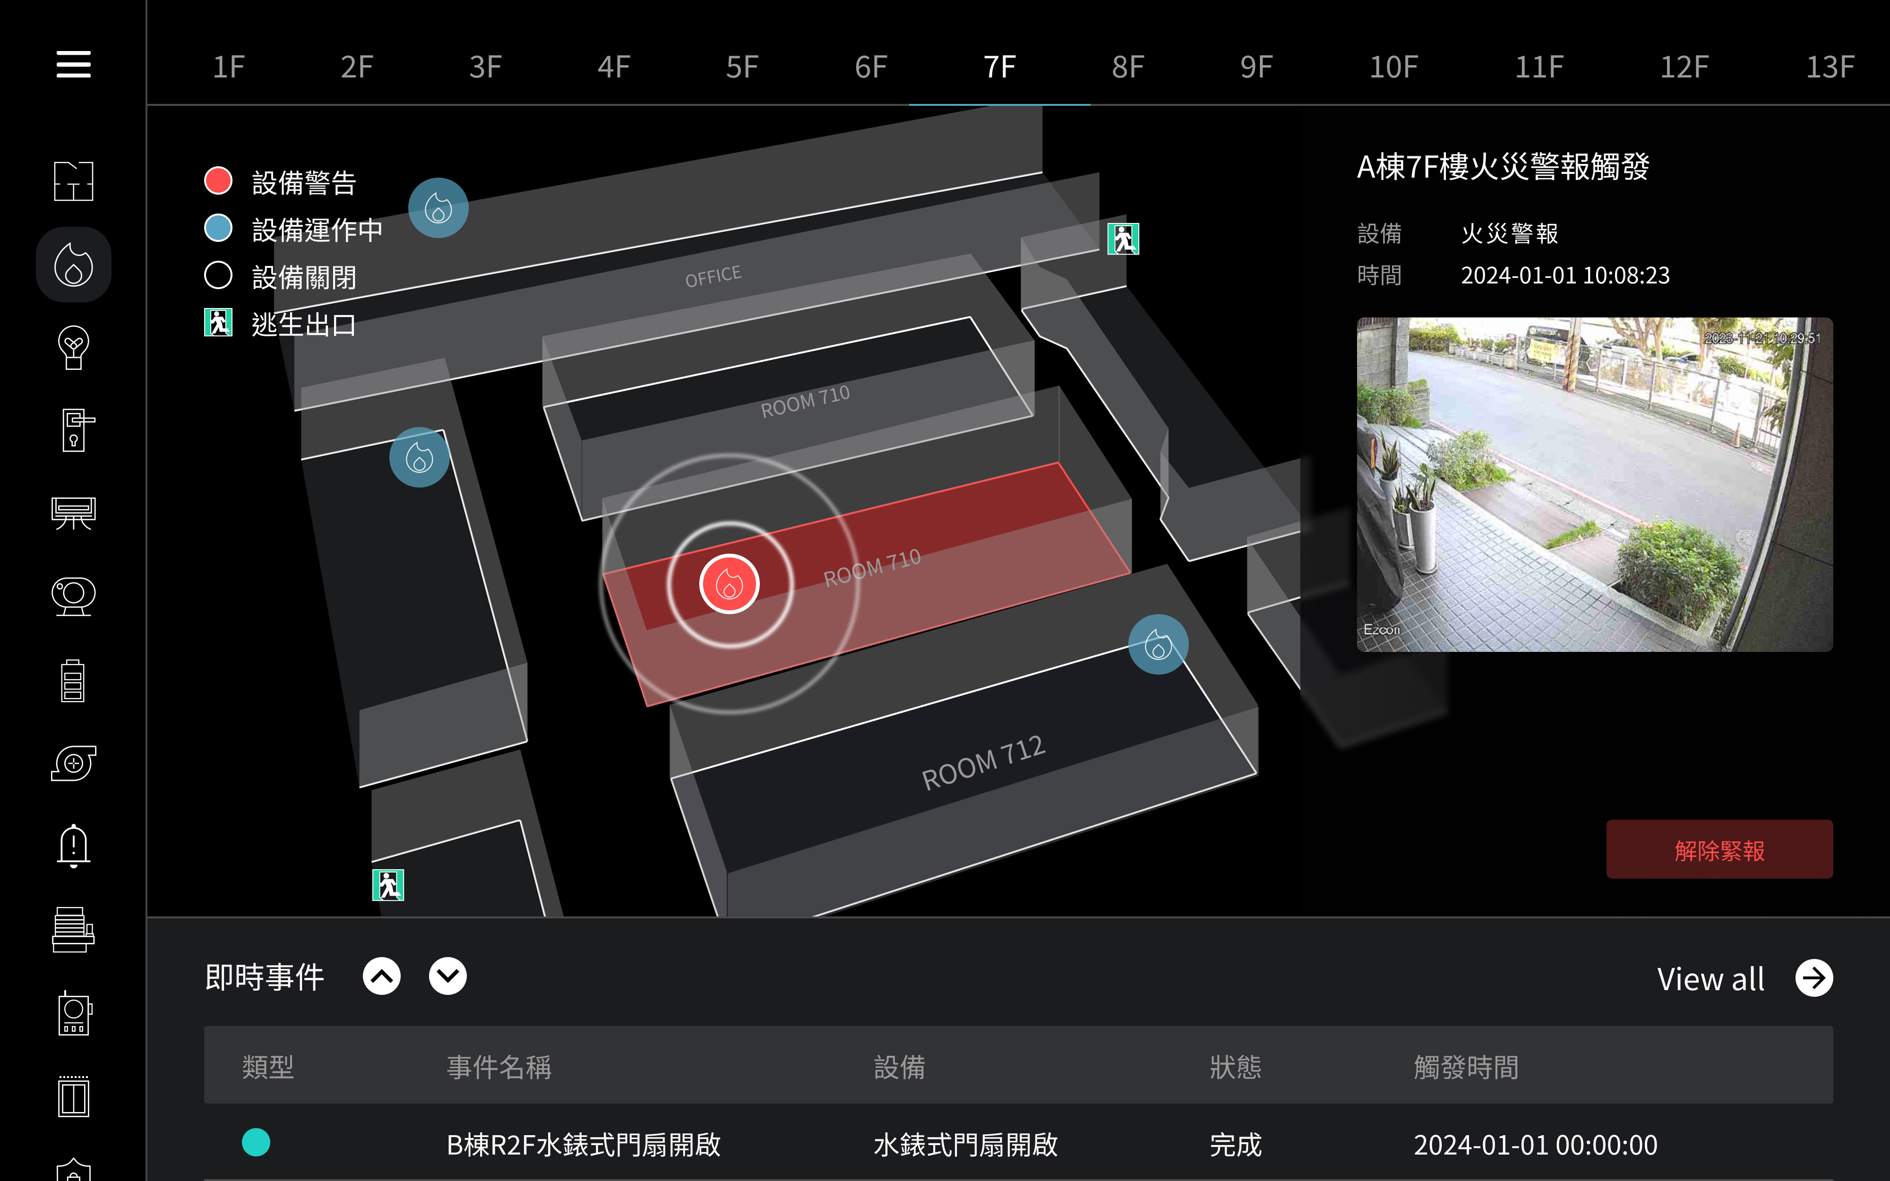The height and width of the screenshot is (1181, 1890).
Task: Click the View all link
Action: [x=1710, y=979]
